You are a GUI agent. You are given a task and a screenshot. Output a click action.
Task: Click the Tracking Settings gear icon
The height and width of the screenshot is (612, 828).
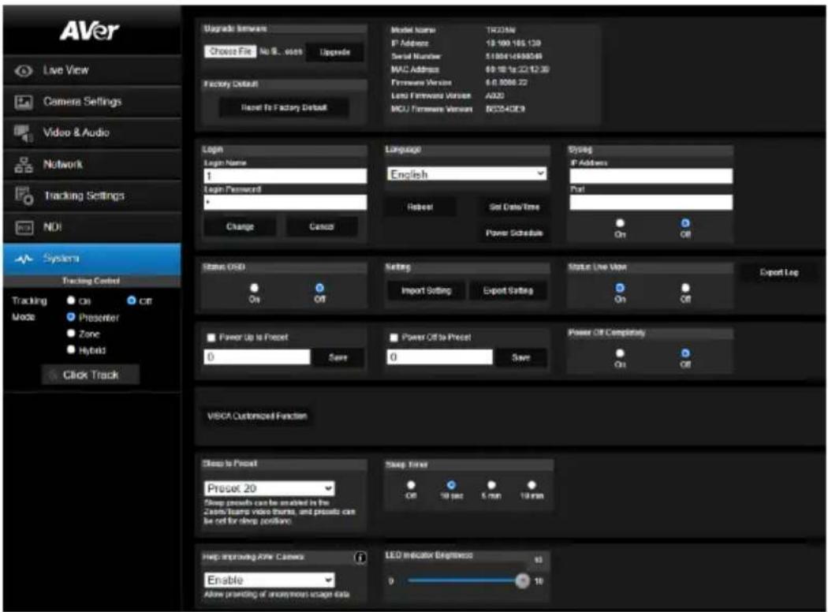(x=24, y=196)
